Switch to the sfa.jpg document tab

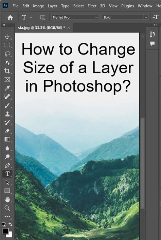click(x=41, y=28)
